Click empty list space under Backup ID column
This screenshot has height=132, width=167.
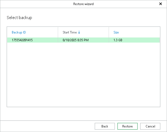click(x=32, y=75)
